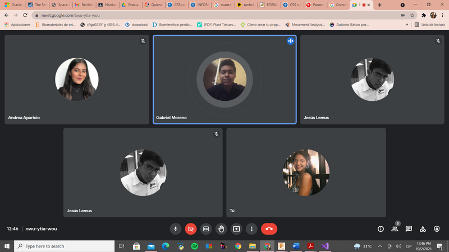Open chat with everyone panel
Viewport: 449px width, 252px height.
tap(409, 229)
